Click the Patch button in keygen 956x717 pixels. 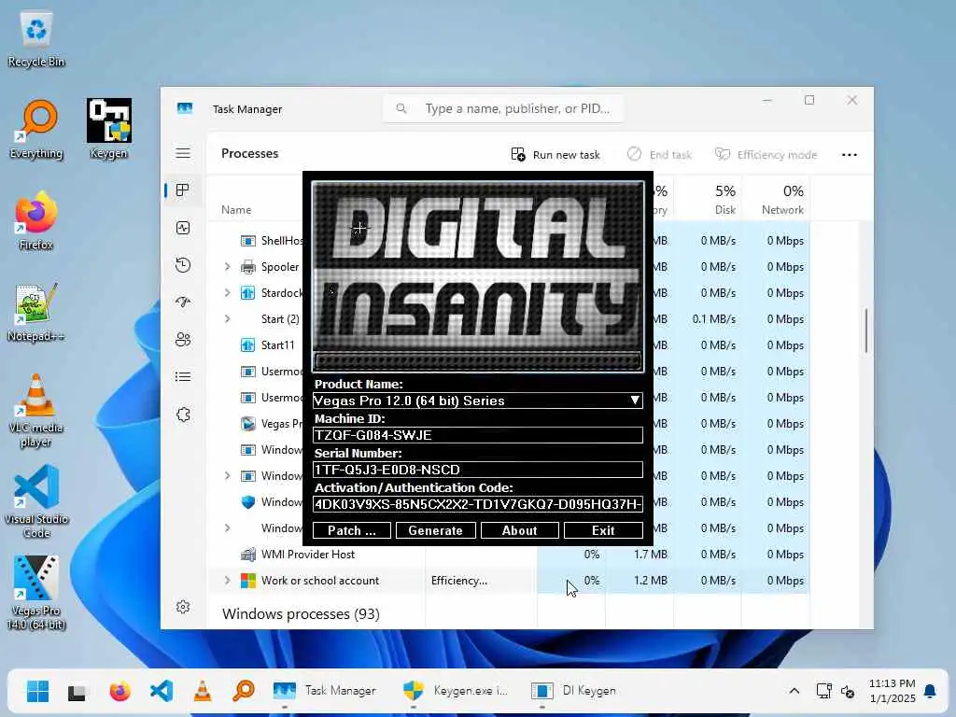coord(352,530)
